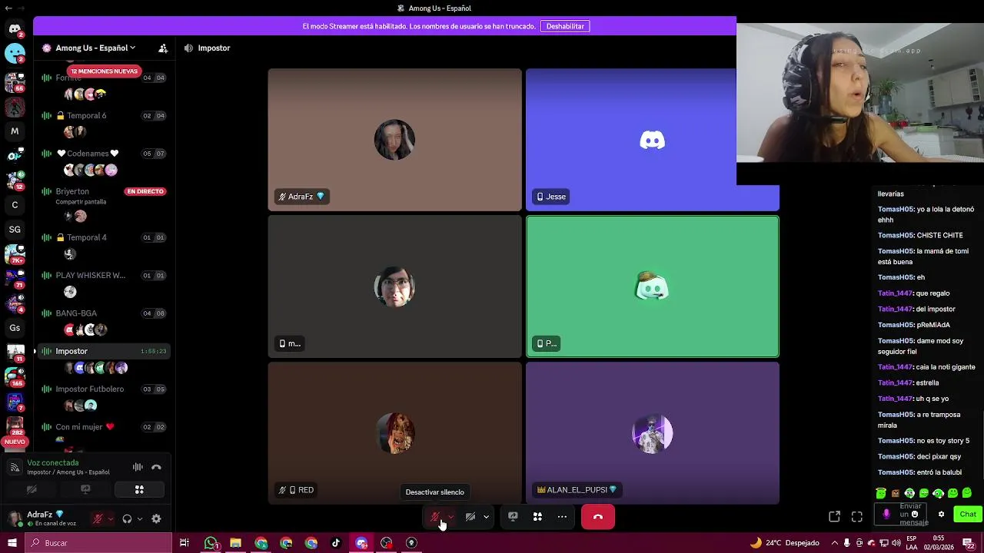Image resolution: width=984 pixels, height=553 pixels.
Task: Open the server labeled C
Action: click(15, 205)
